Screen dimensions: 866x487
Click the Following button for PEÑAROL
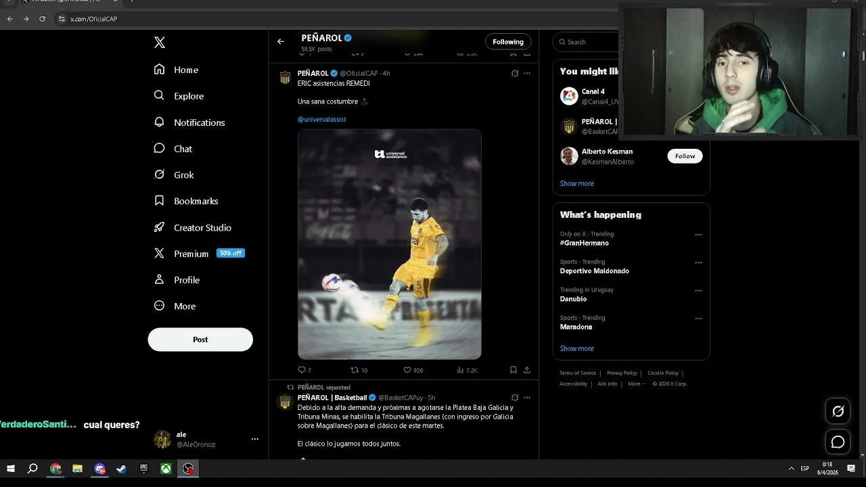tap(508, 42)
